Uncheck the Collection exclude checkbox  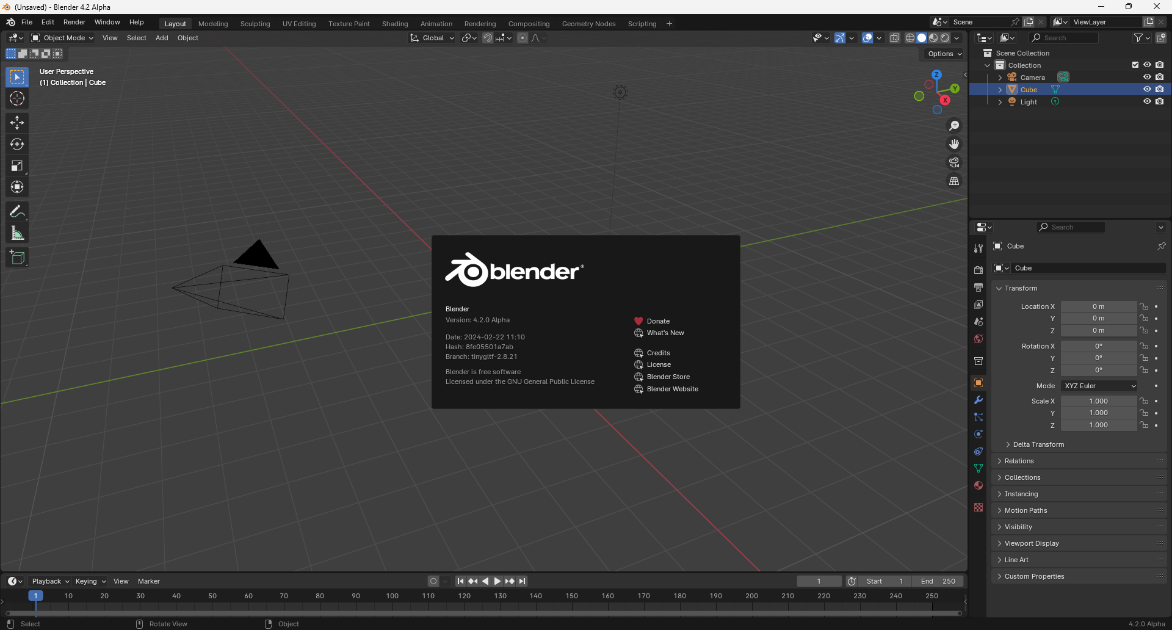tap(1135, 65)
